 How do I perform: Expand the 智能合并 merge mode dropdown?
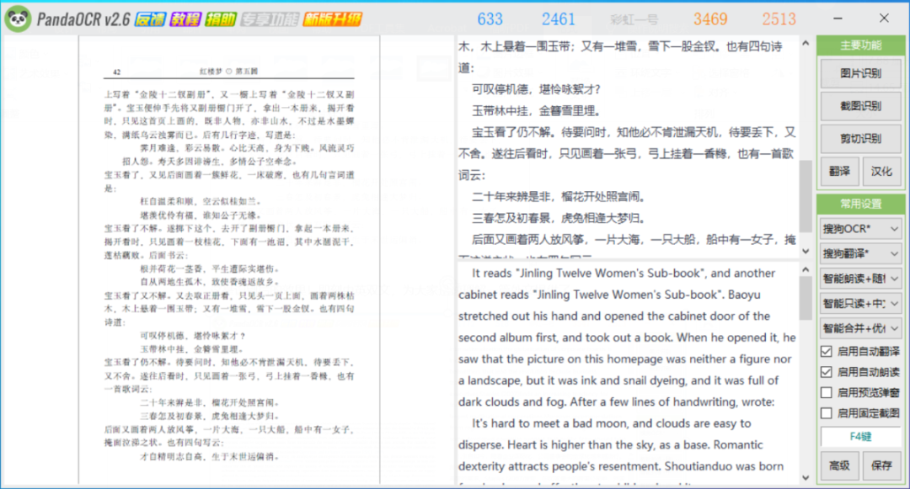860,328
